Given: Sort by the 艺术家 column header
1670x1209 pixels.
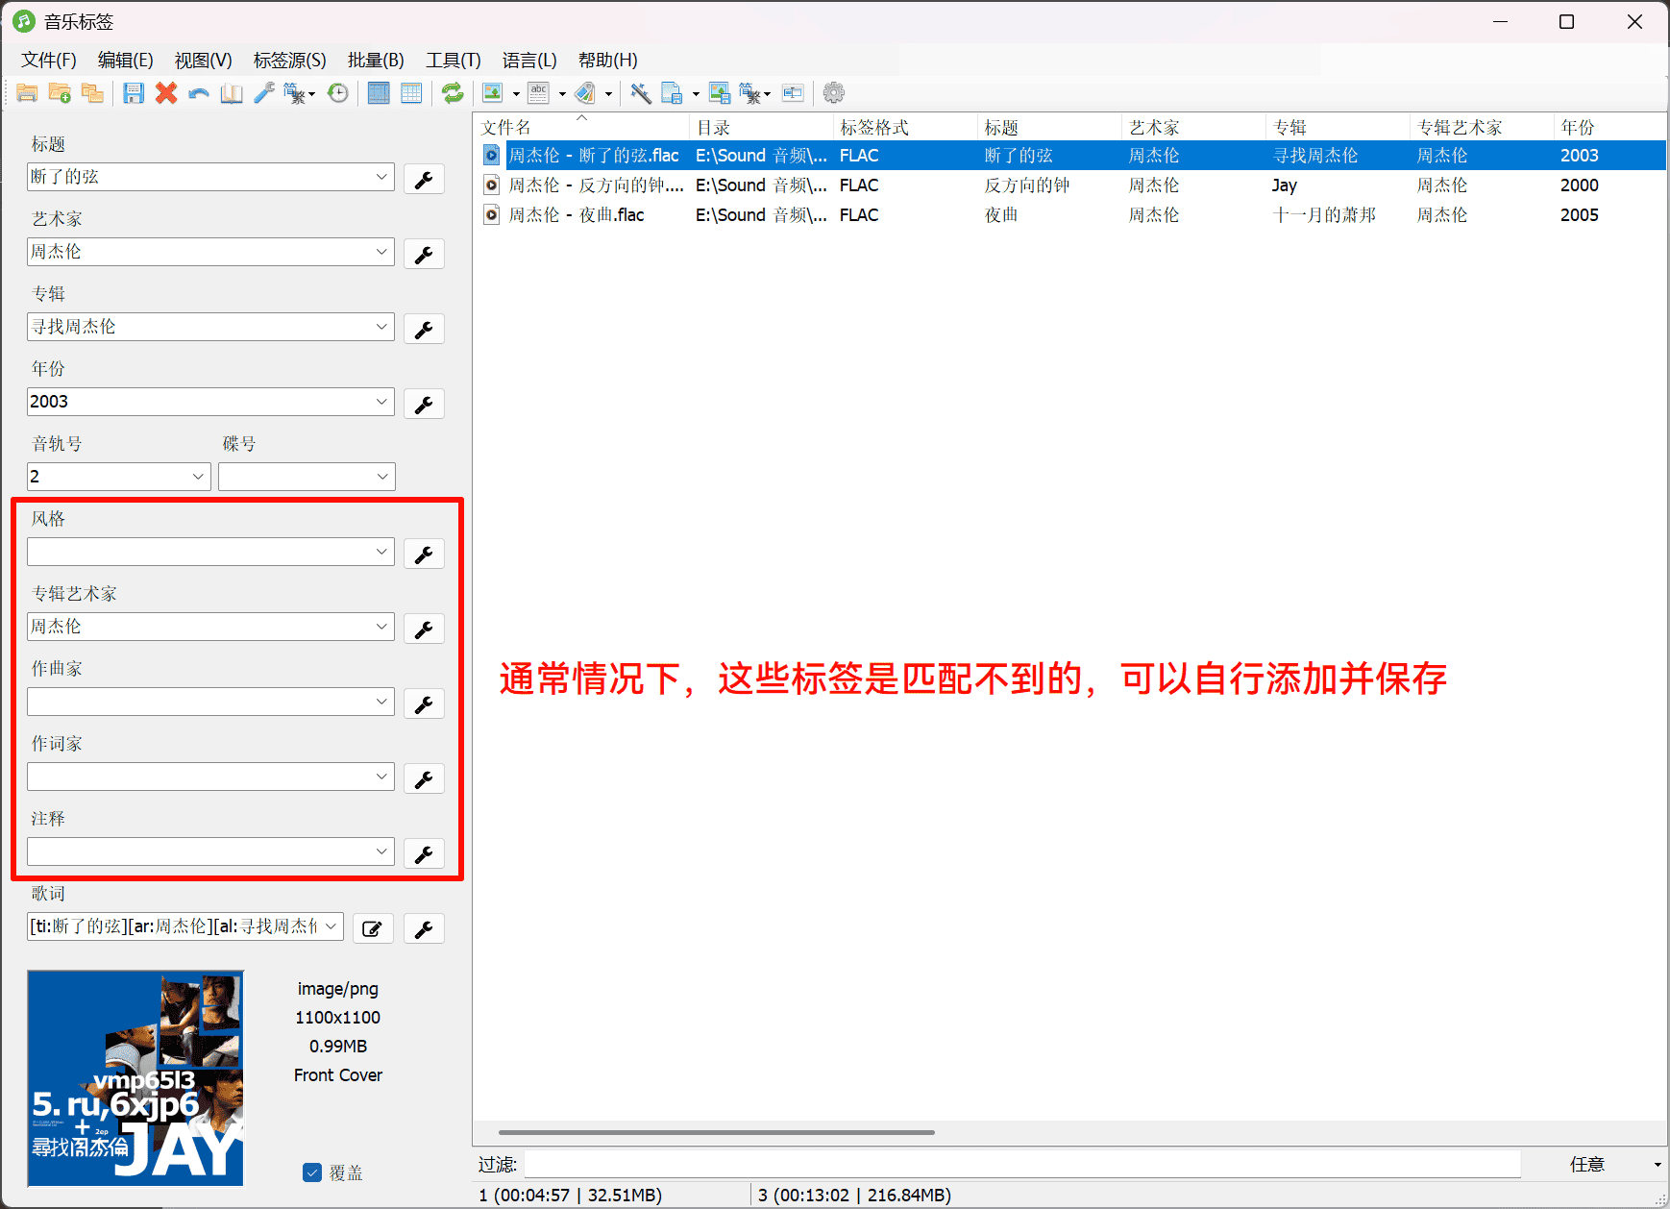Looking at the screenshot, I should pos(1153,126).
